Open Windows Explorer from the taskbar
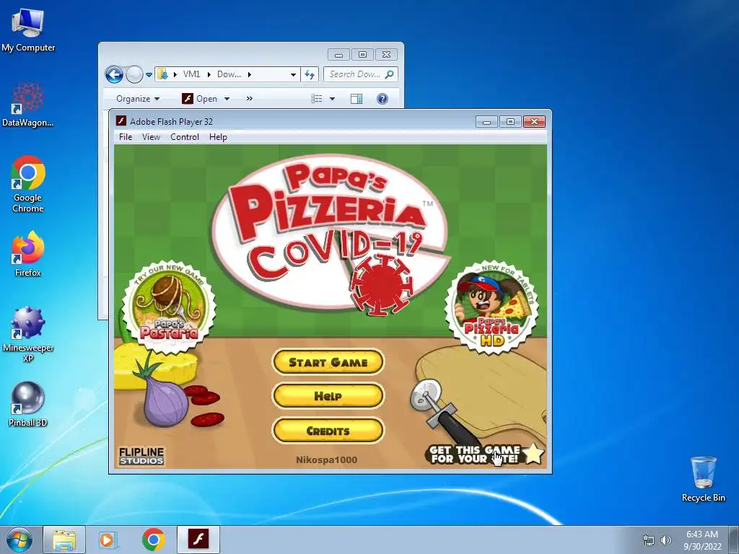This screenshot has width=739, height=554. click(64, 540)
